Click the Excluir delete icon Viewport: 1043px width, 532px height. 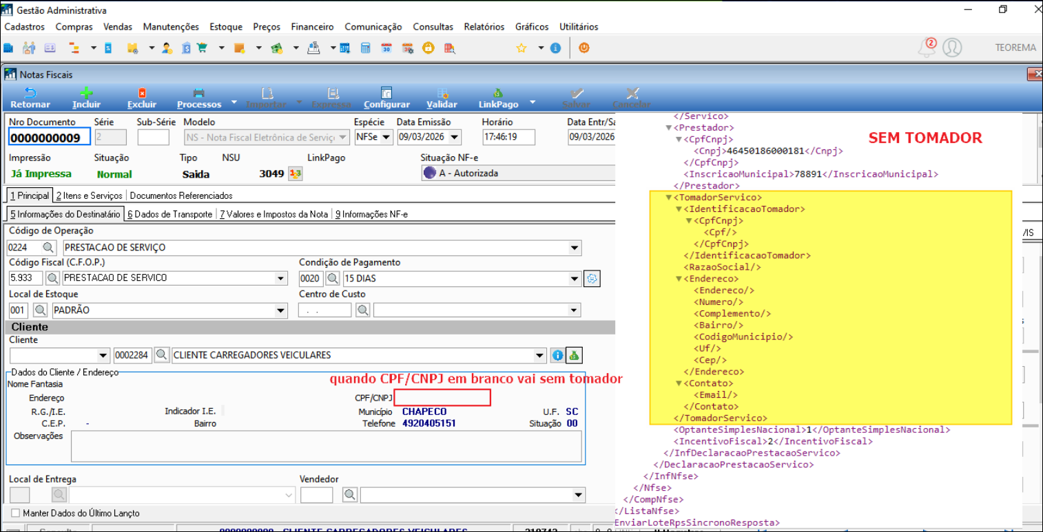pos(142,94)
